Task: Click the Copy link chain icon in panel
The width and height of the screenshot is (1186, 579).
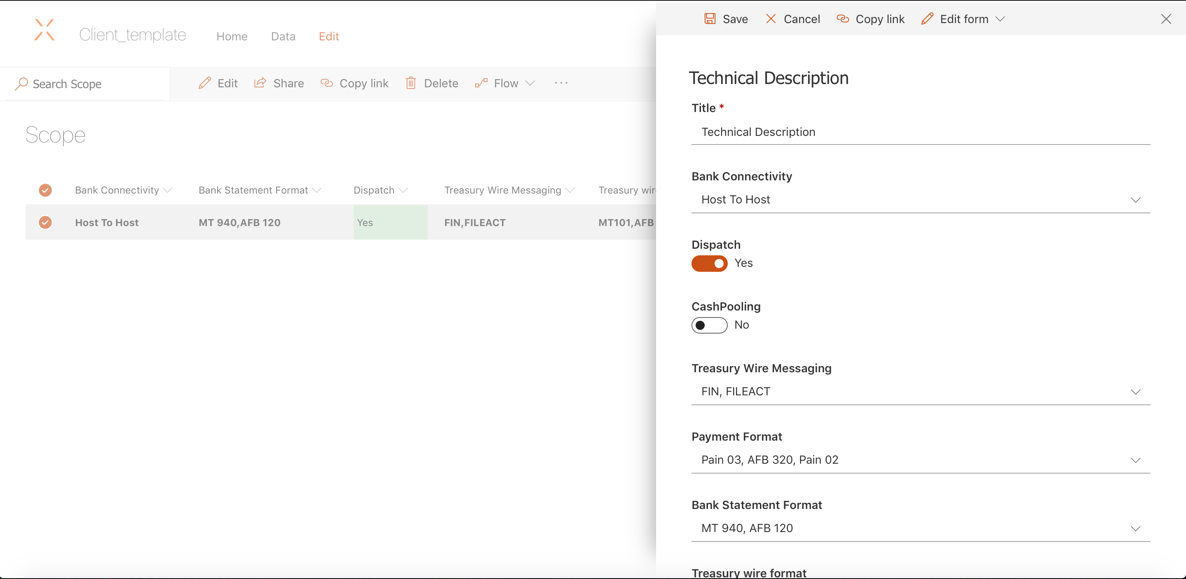Action: click(843, 19)
